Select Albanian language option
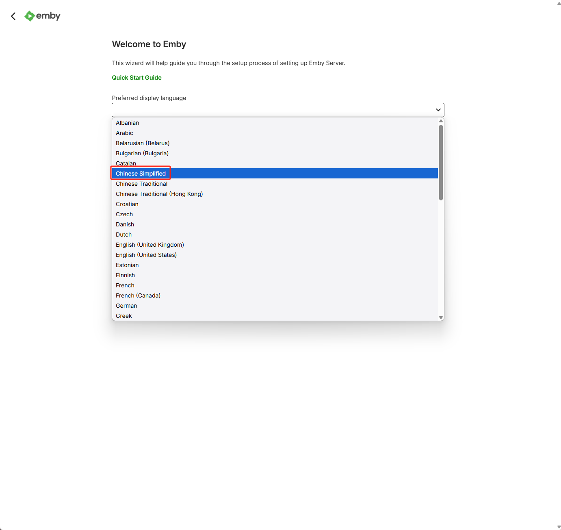The height and width of the screenshot is (530, 561). (128, 123)
